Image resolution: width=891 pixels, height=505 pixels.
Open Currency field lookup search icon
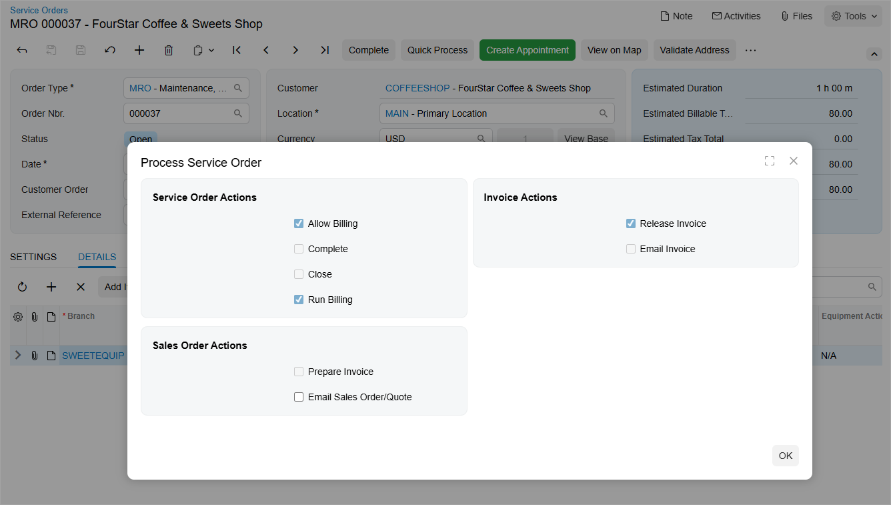482,139
